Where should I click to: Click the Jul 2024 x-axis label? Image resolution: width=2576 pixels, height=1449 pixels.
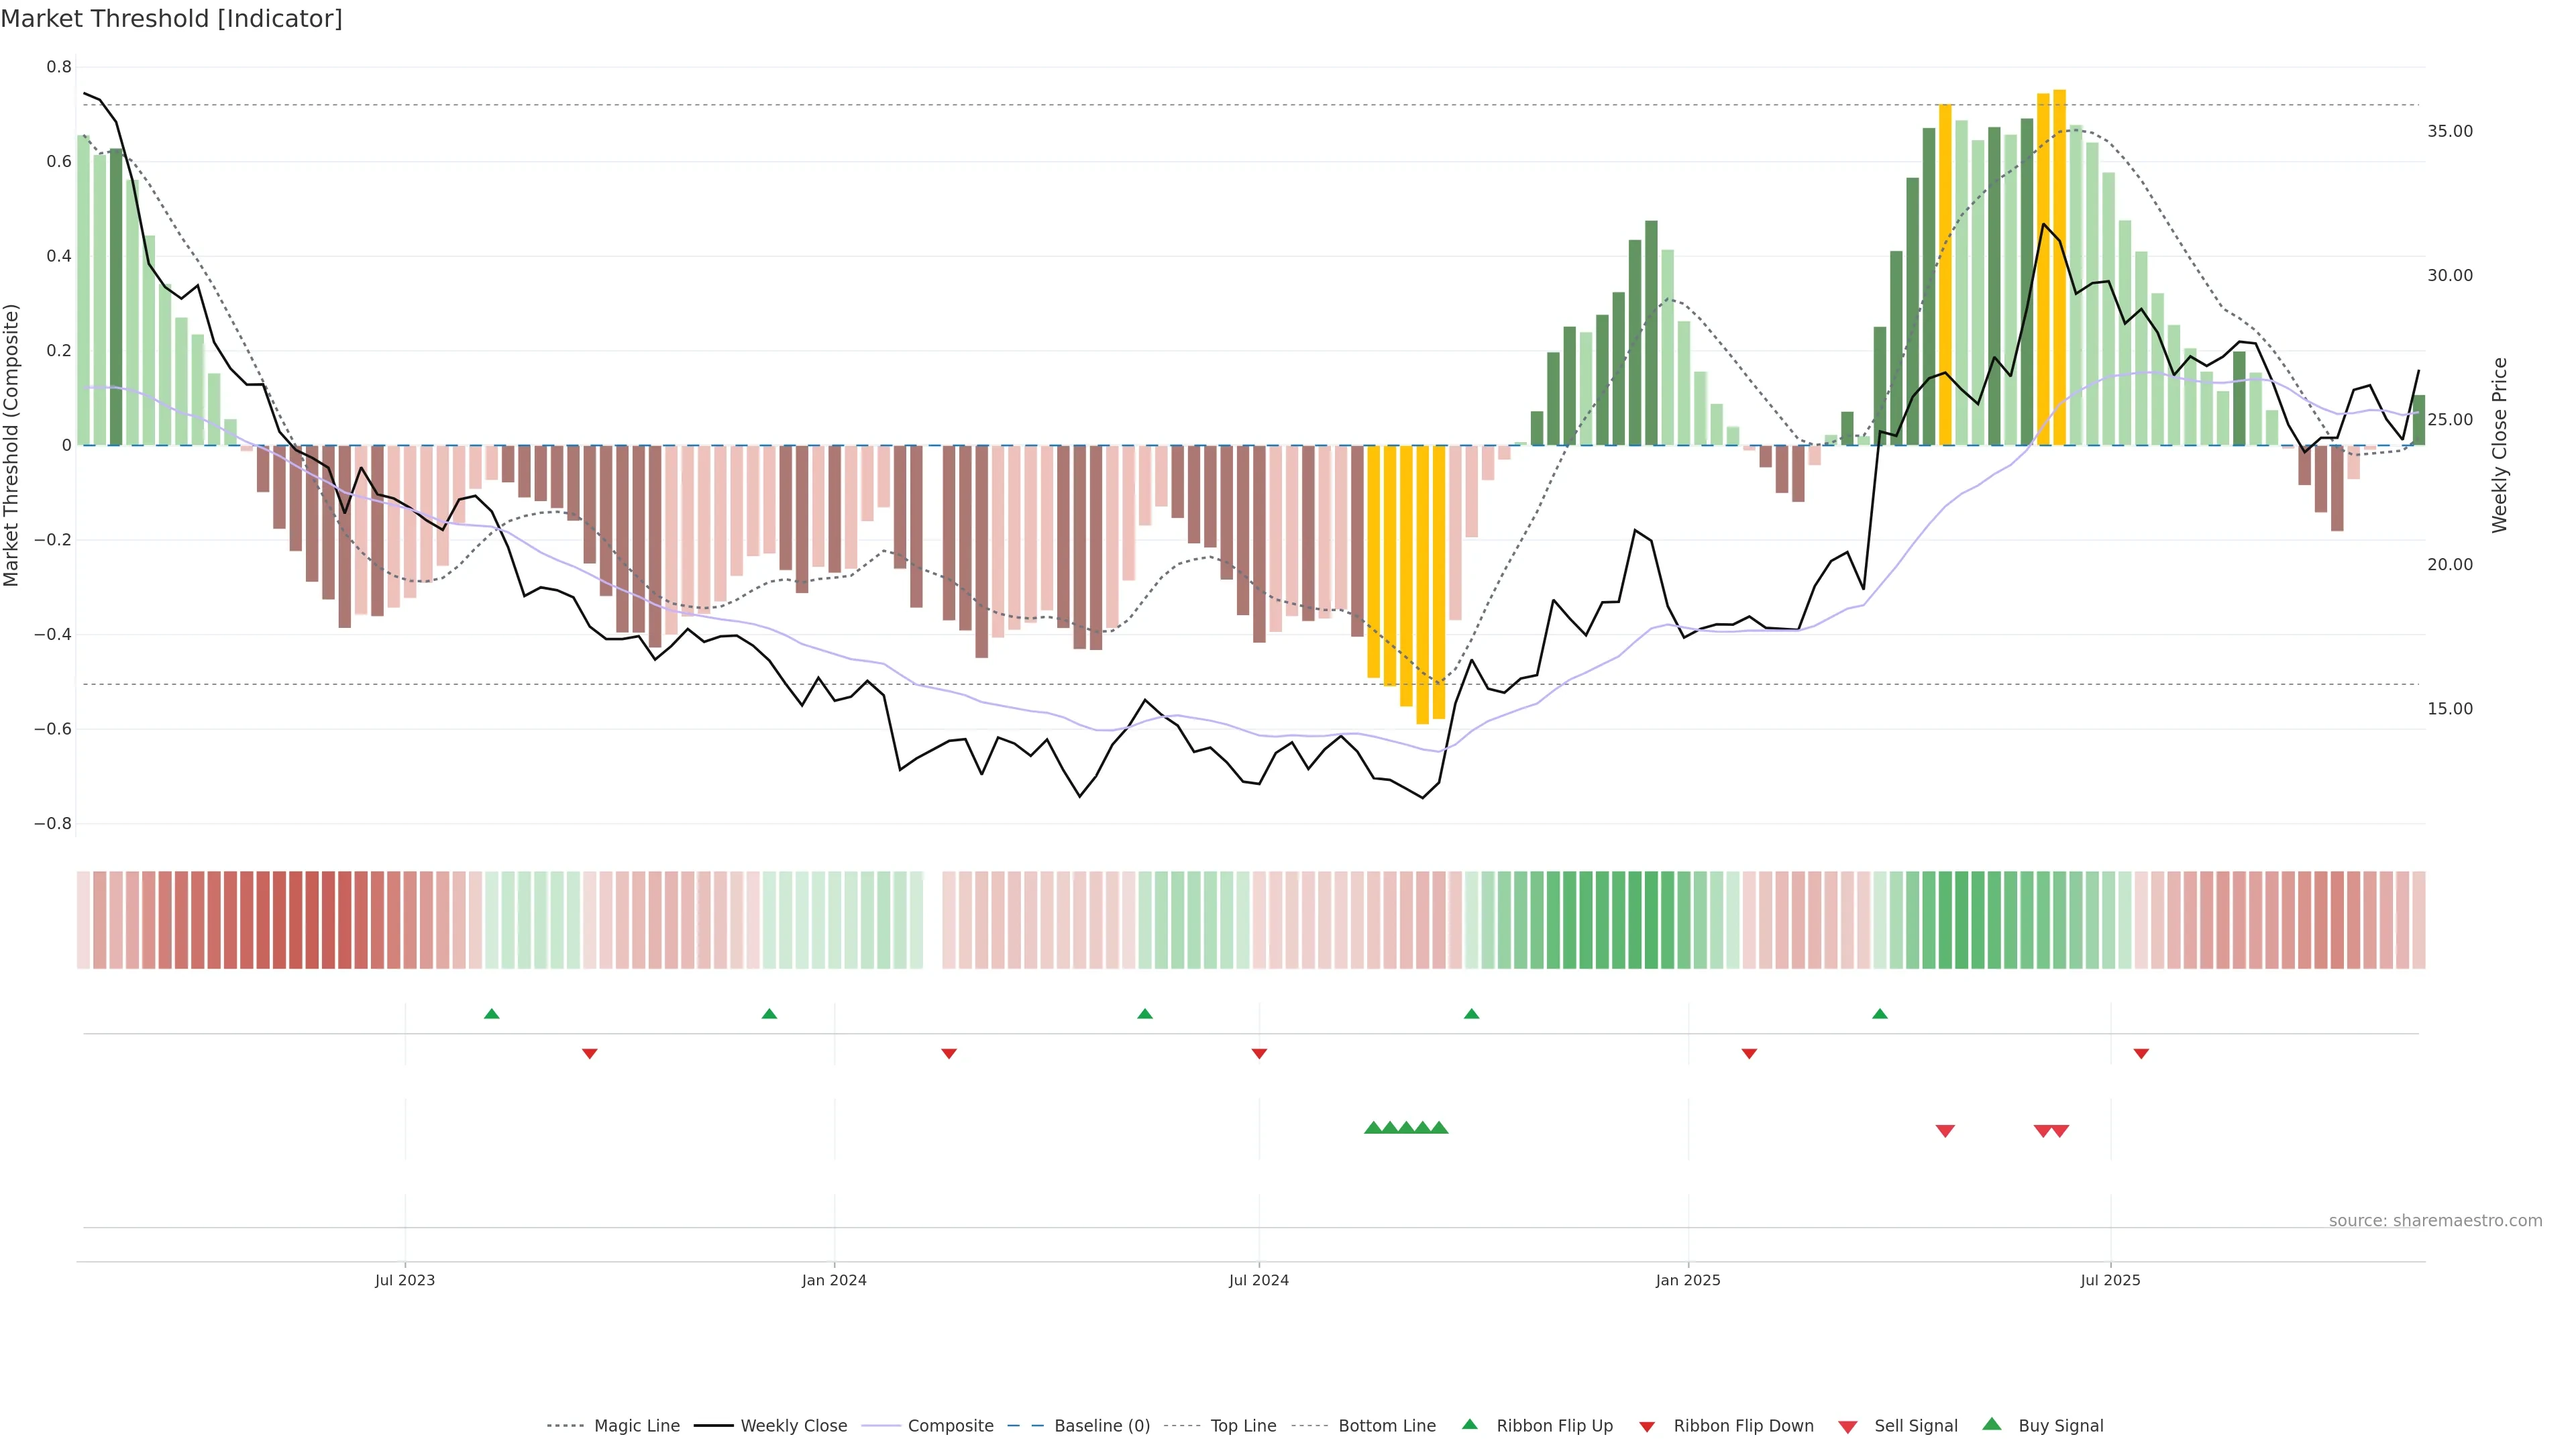click(x=1258, y=1281)
